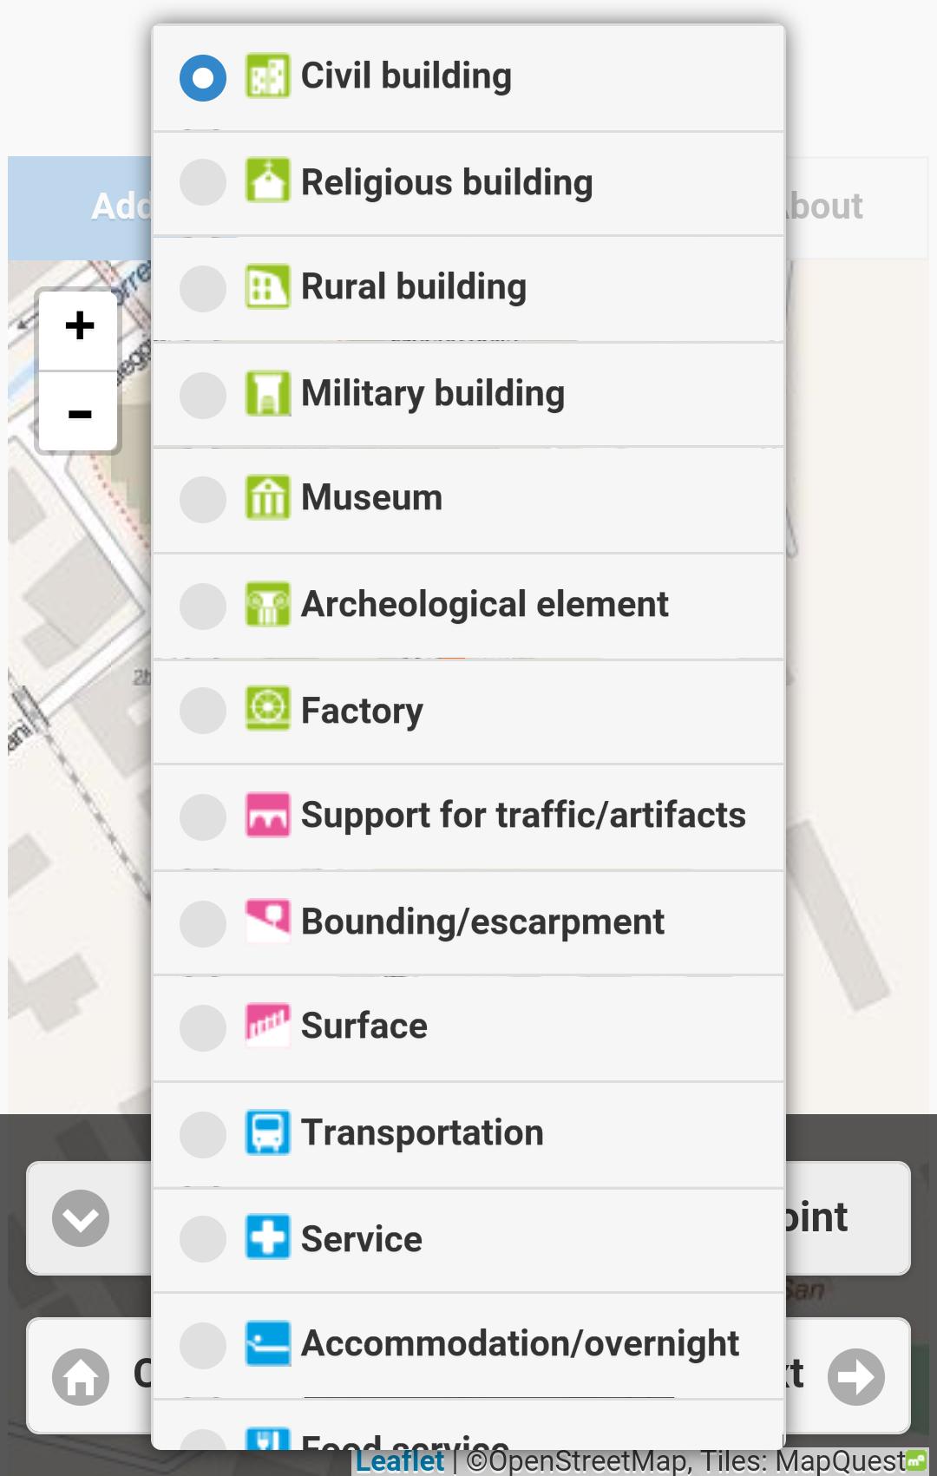Choose the Surface radio button

coord(203,1028)
